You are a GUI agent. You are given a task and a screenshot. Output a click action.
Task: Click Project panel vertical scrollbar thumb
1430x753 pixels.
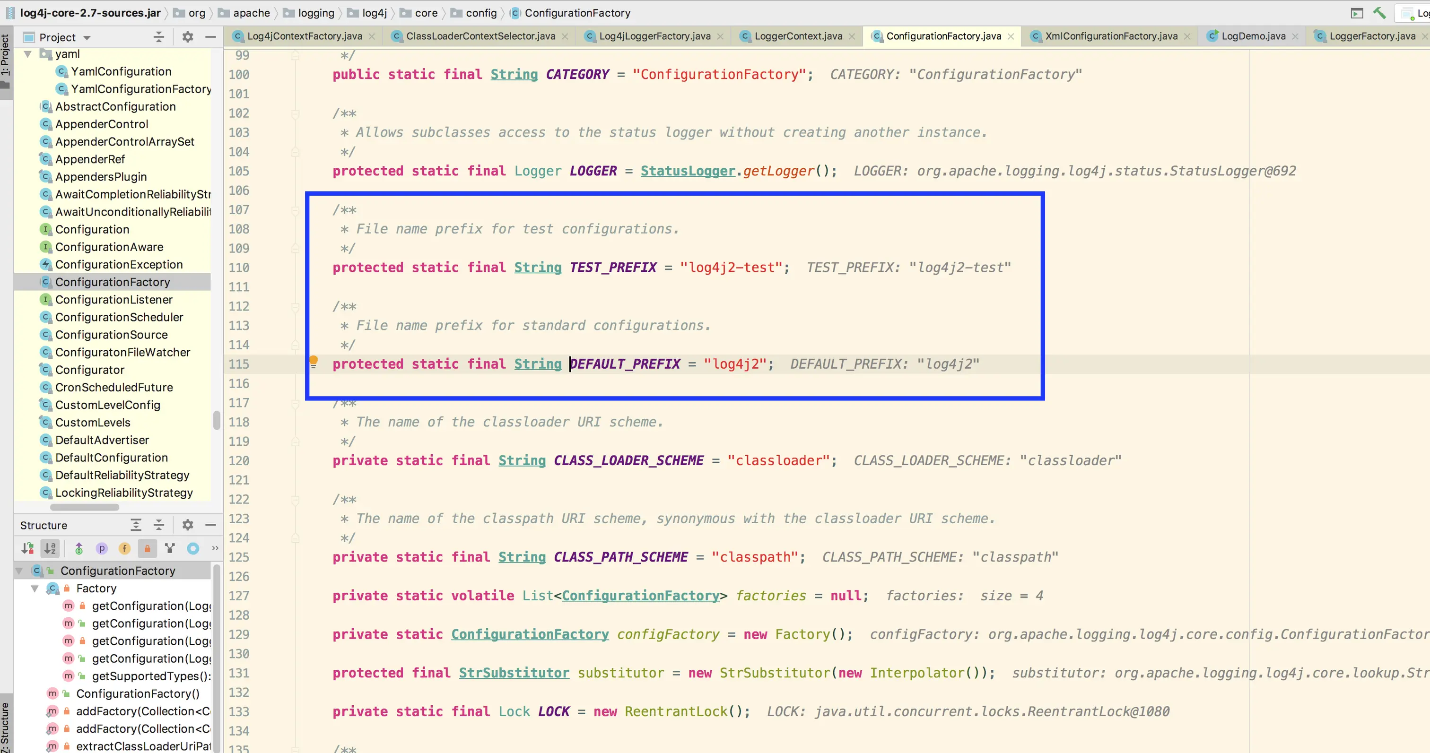point(217,420)
